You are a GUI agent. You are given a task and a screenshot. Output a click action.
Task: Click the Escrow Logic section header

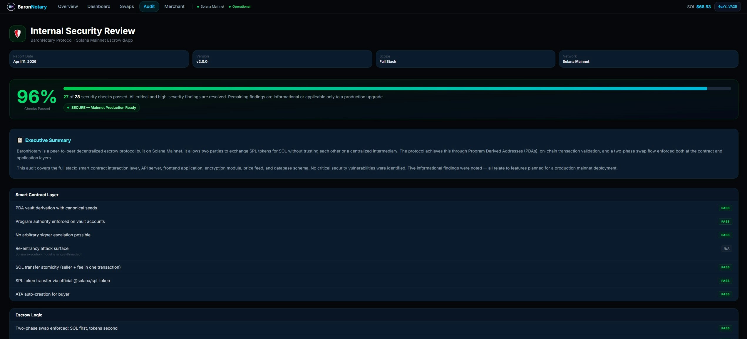click(374, 315)
